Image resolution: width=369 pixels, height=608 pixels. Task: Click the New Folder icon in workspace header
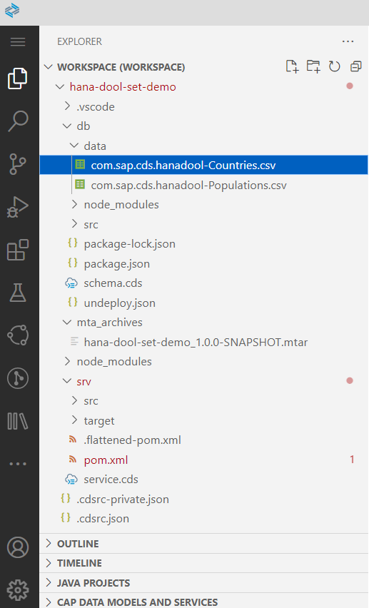point(313,66)
